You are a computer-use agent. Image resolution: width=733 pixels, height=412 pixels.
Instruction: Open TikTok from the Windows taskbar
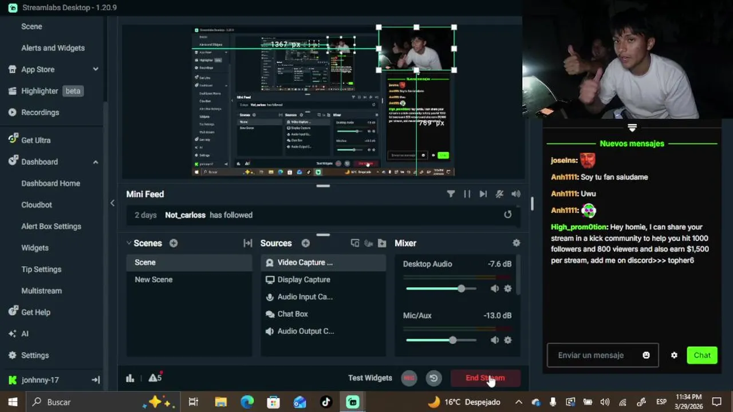[x=326, y=402]
